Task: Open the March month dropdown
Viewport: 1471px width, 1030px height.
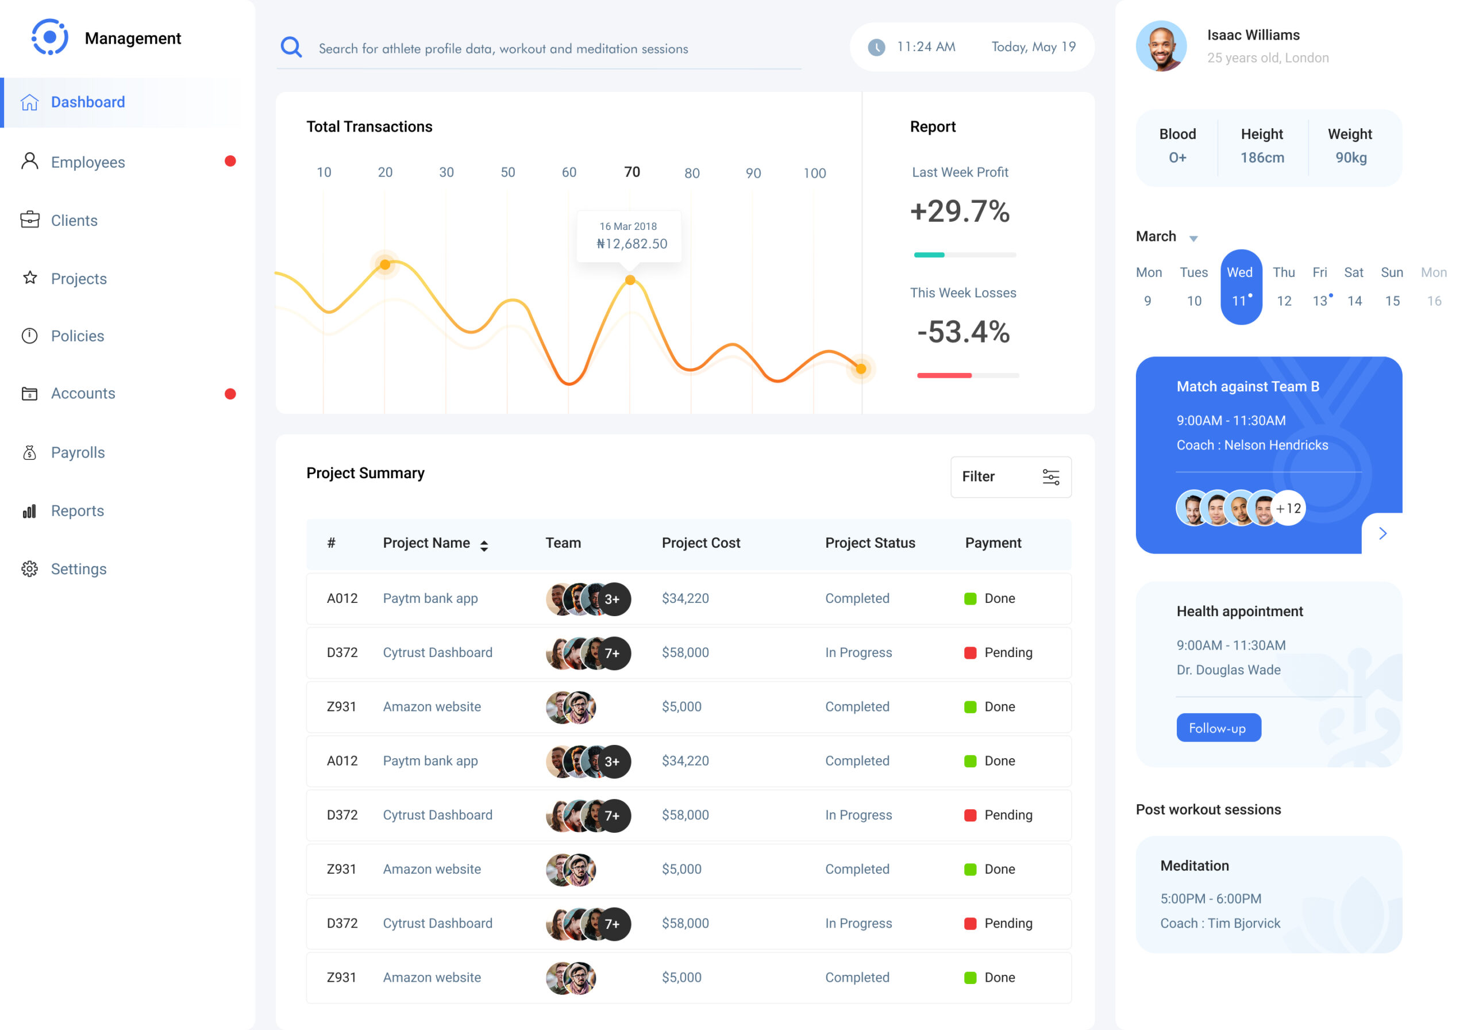Action: (1194, 238)
